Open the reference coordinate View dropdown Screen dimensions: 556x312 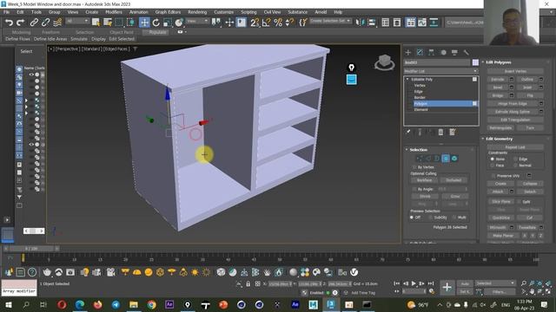pyautogui.click(x=197, y=21)
